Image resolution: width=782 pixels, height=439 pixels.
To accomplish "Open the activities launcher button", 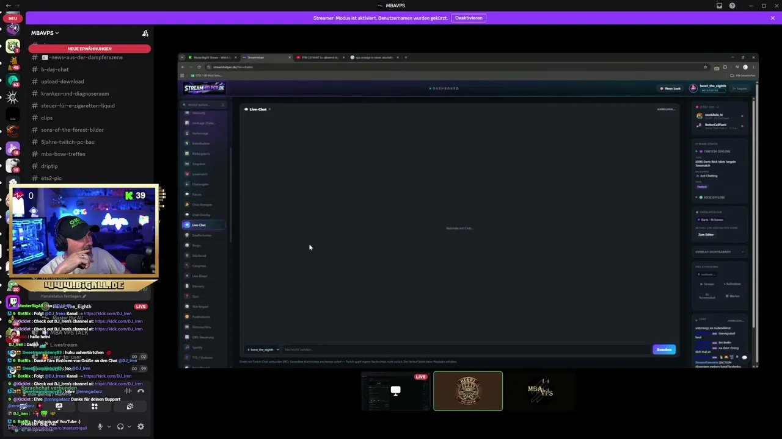I will 95,406.
